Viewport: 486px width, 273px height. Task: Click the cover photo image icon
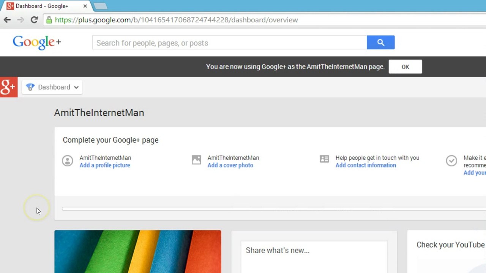coord(196,160)
